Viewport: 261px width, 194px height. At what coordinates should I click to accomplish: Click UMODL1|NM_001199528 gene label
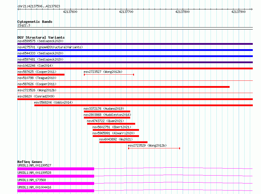coord(34,173)
